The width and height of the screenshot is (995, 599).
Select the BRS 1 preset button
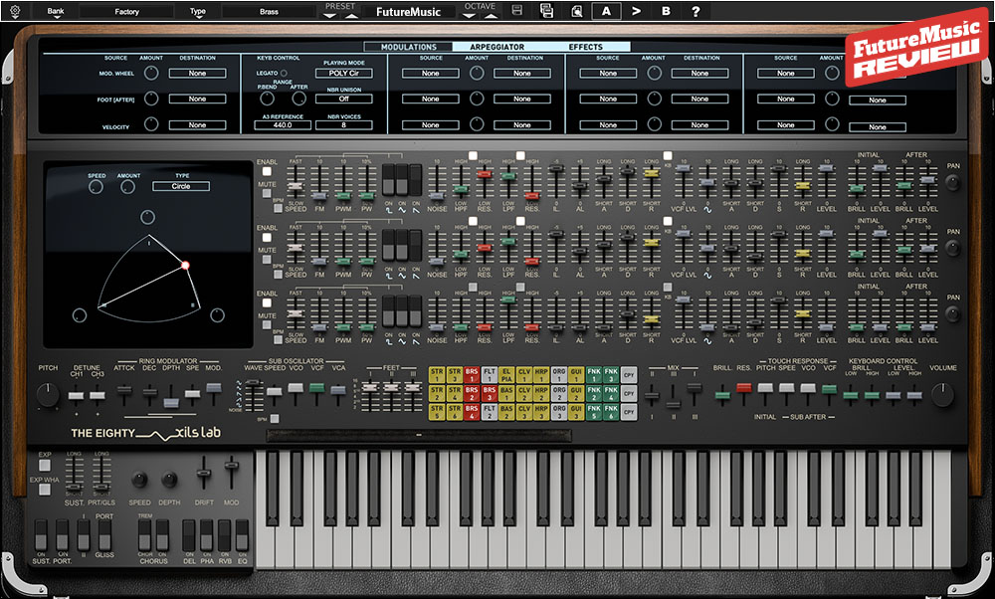(x=472, y=374)
